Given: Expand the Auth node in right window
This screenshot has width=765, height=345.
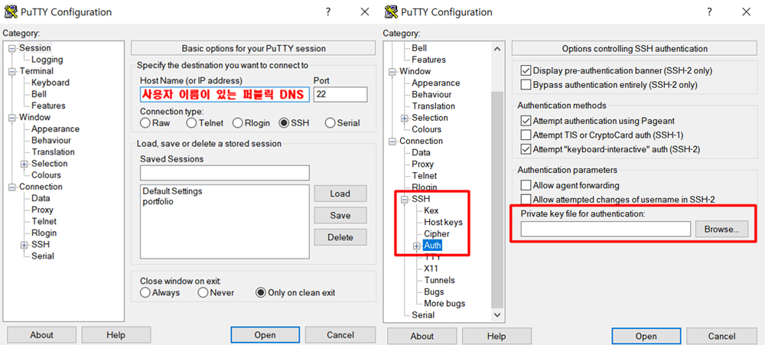Looking at the screenshot, I should click(x=416, y=246).
